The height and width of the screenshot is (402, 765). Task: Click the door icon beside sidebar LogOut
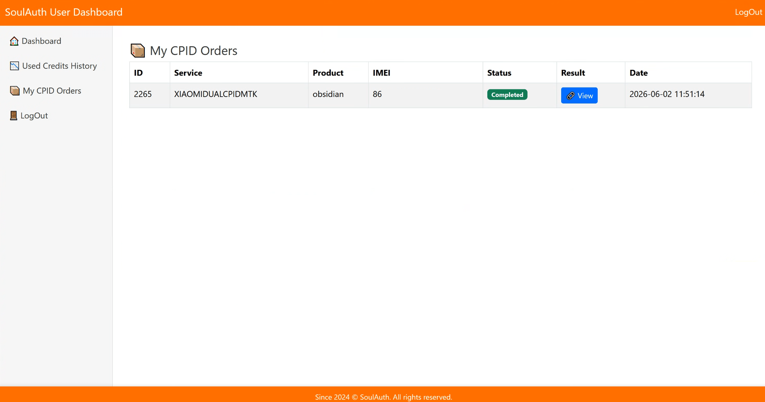tap(13, 115)
